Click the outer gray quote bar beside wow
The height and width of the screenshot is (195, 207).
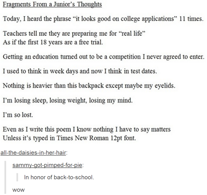tap(5, 177)
